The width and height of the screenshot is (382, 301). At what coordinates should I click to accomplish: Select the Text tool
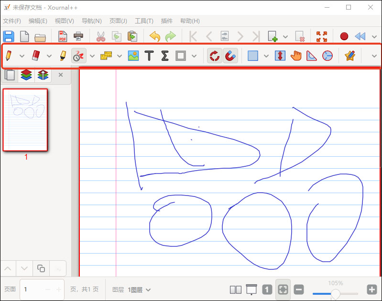(149, 56)
